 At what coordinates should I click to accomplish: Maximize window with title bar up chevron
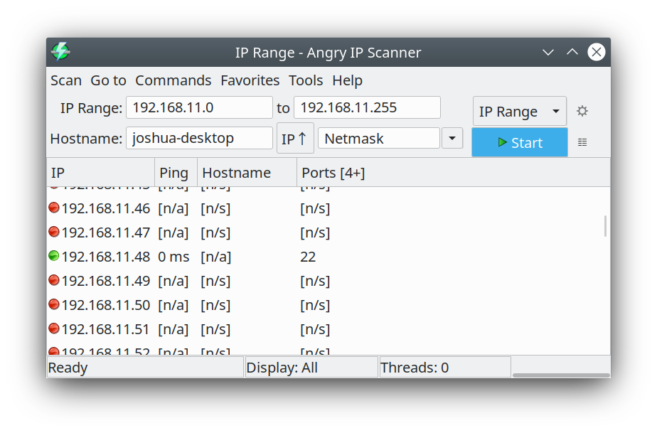click(x=572, y=52)
